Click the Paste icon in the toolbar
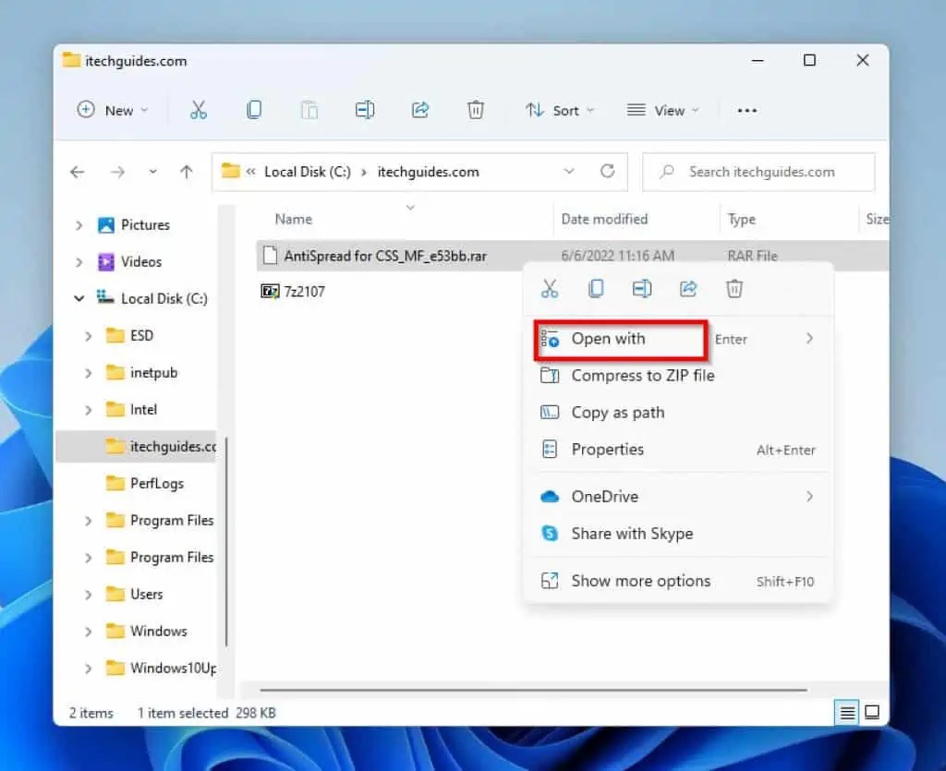Viewport: 946px width, 771px height. (309, 110)
